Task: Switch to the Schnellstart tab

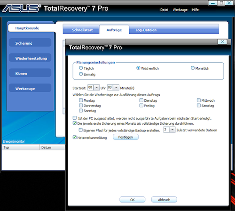Action: (x=82, y=30)
